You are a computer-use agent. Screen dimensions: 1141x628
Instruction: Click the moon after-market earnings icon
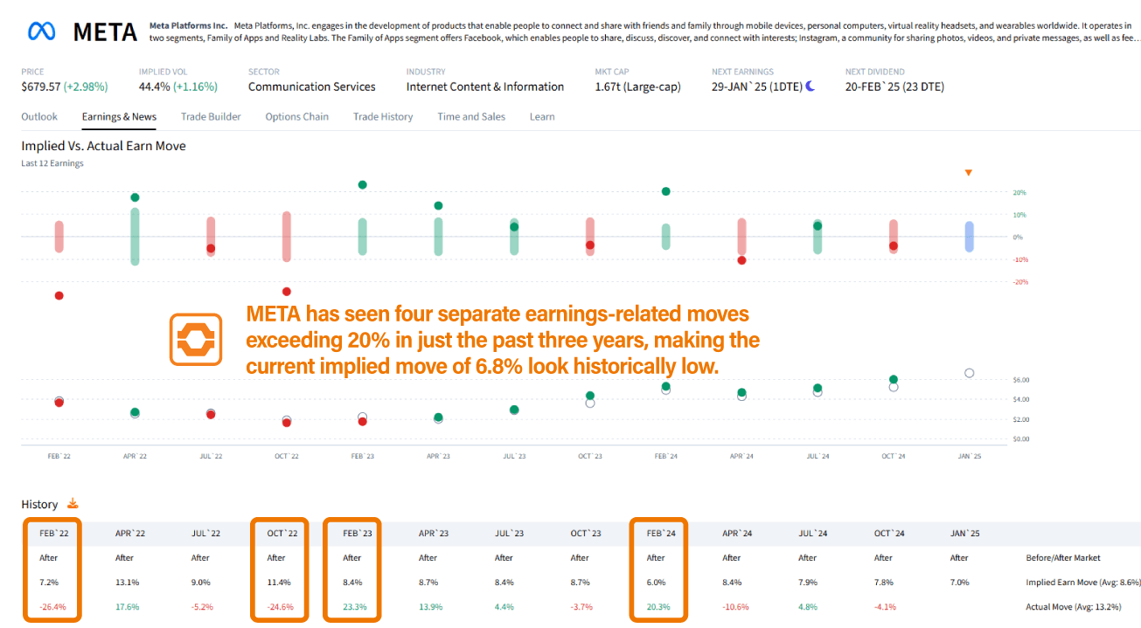coord(811,86)
